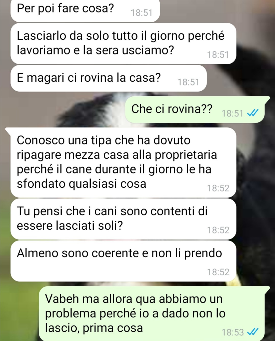The width and height of the screenshot is (275, 341).
Task: Select the 'Lasciarlo da solo tutto il giorno' message
Action: click(x=123, y=43)
